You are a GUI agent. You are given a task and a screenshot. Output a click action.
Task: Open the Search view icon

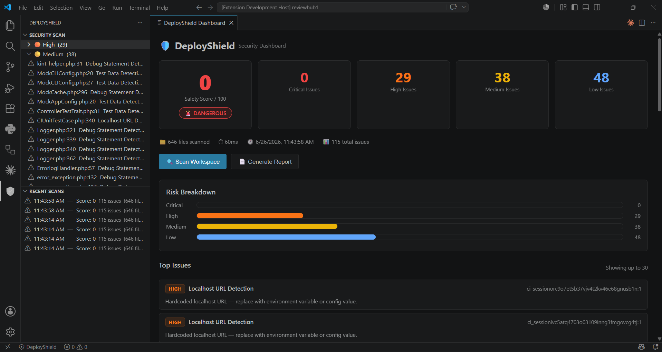10,46
